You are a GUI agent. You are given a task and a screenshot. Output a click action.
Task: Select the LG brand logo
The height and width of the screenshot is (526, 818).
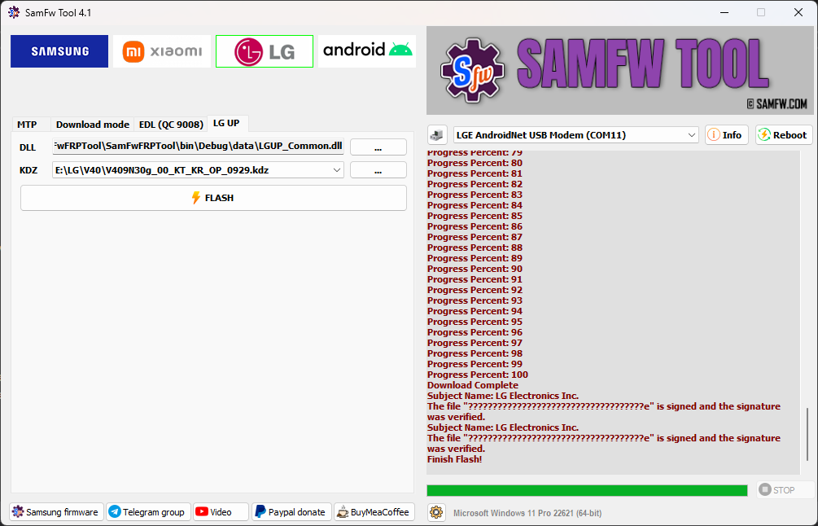pyautogui.click(x=265, y=51)
